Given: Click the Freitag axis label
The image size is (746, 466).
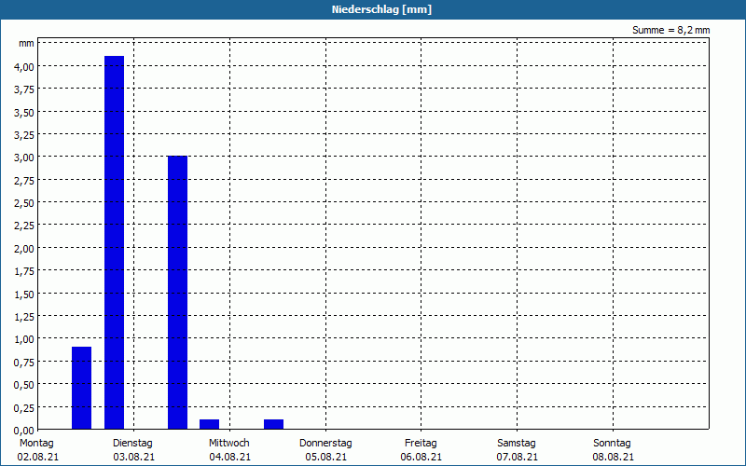Looking at the screenshot, I should (421, 444).
